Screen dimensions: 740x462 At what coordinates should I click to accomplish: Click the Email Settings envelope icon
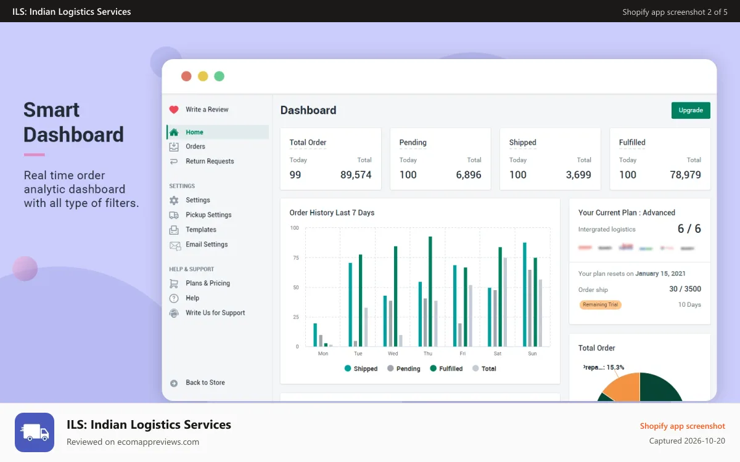click(175, 245)
